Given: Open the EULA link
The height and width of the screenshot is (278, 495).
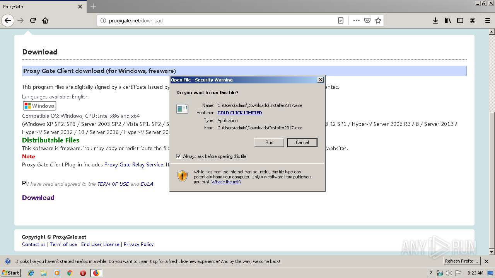Looking at the screenshot, I should coord(147,184).
